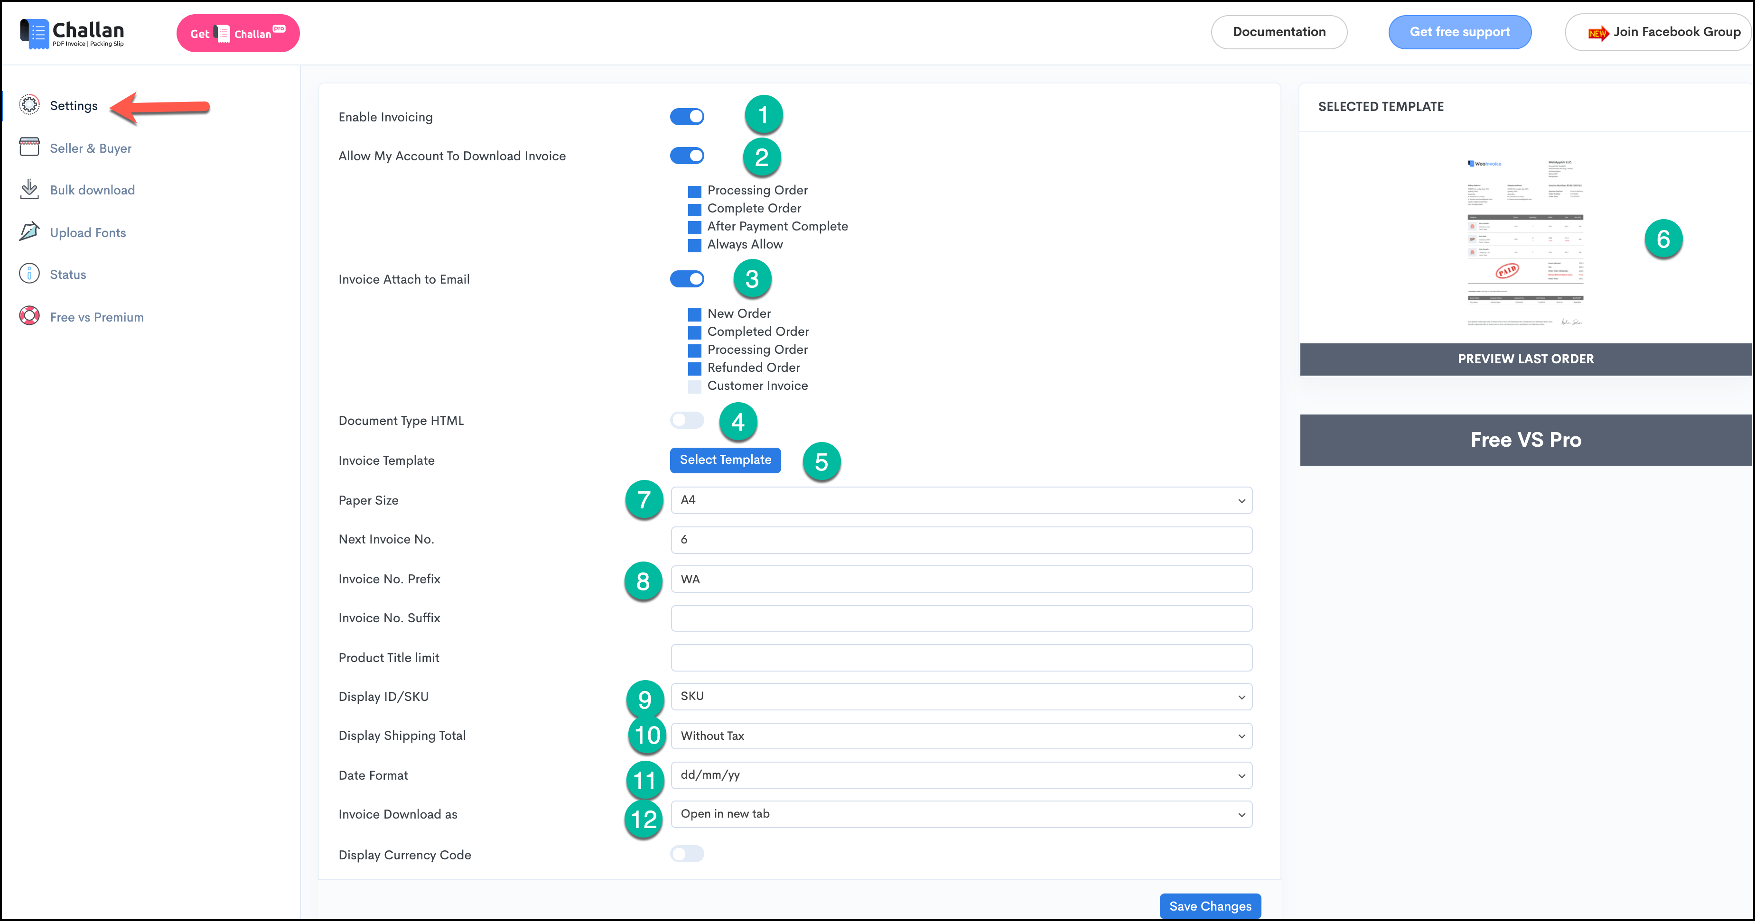Turn on Display Currency Code toggle
Screen dimensions: 1755x921
[687, 854]
